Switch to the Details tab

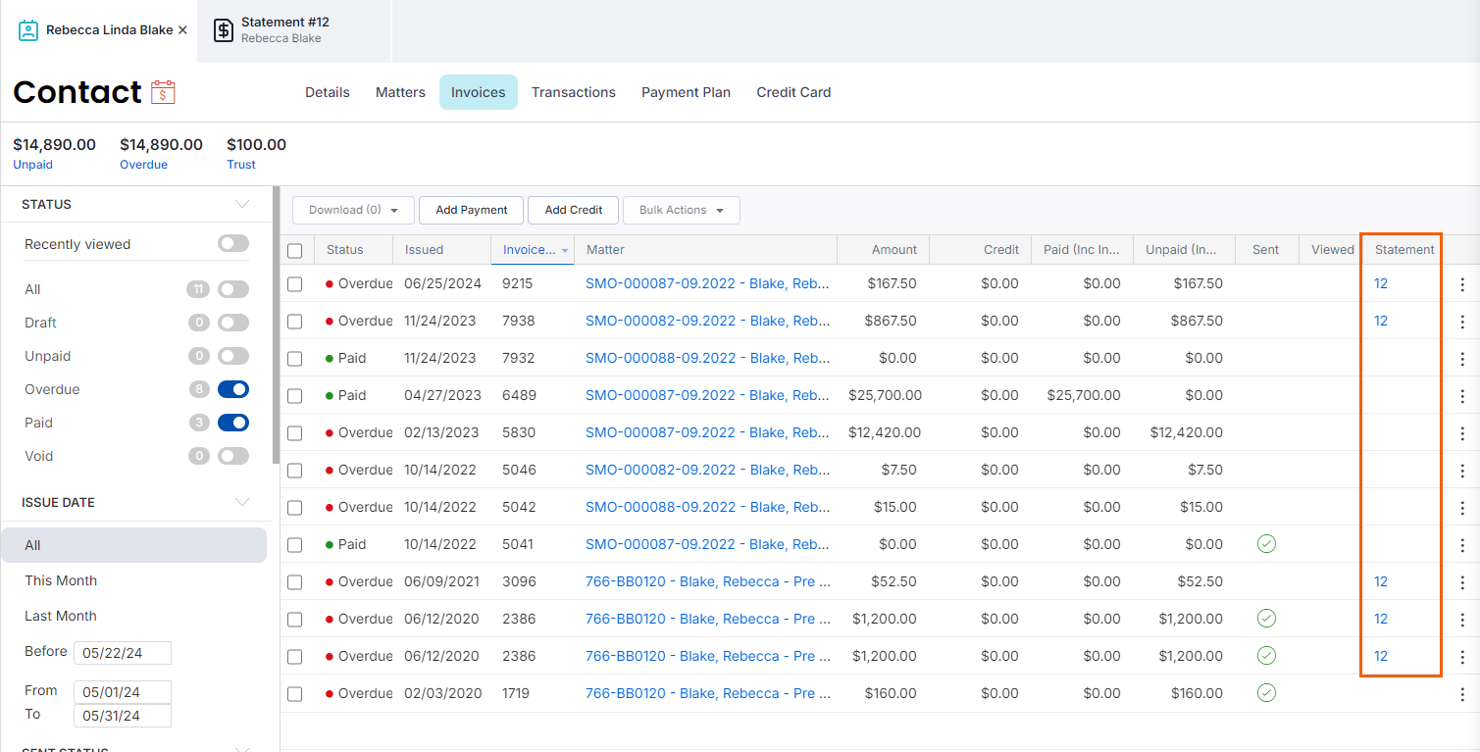pos(328,92)
